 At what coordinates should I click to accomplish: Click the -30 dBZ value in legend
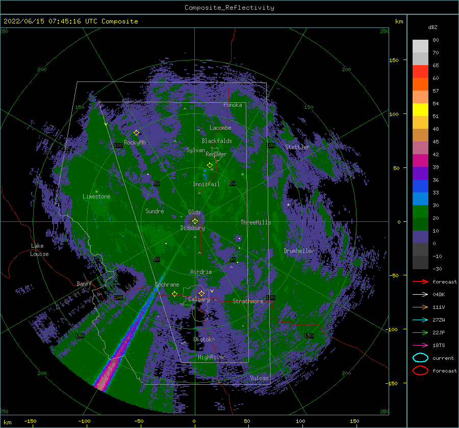437,269
